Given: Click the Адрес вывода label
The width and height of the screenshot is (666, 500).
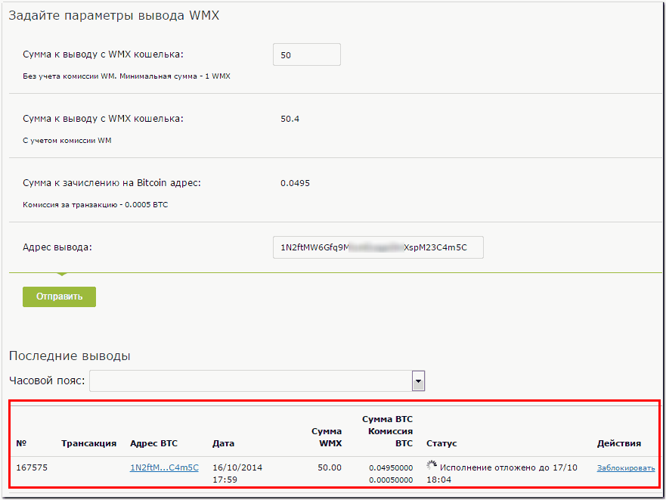Looking at the screenshot, I should click(x=57, y=247).
